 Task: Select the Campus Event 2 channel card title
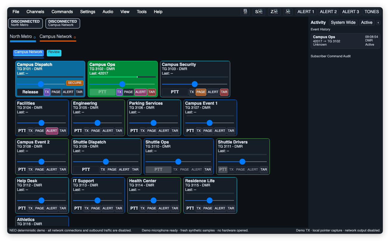[33, 142]
